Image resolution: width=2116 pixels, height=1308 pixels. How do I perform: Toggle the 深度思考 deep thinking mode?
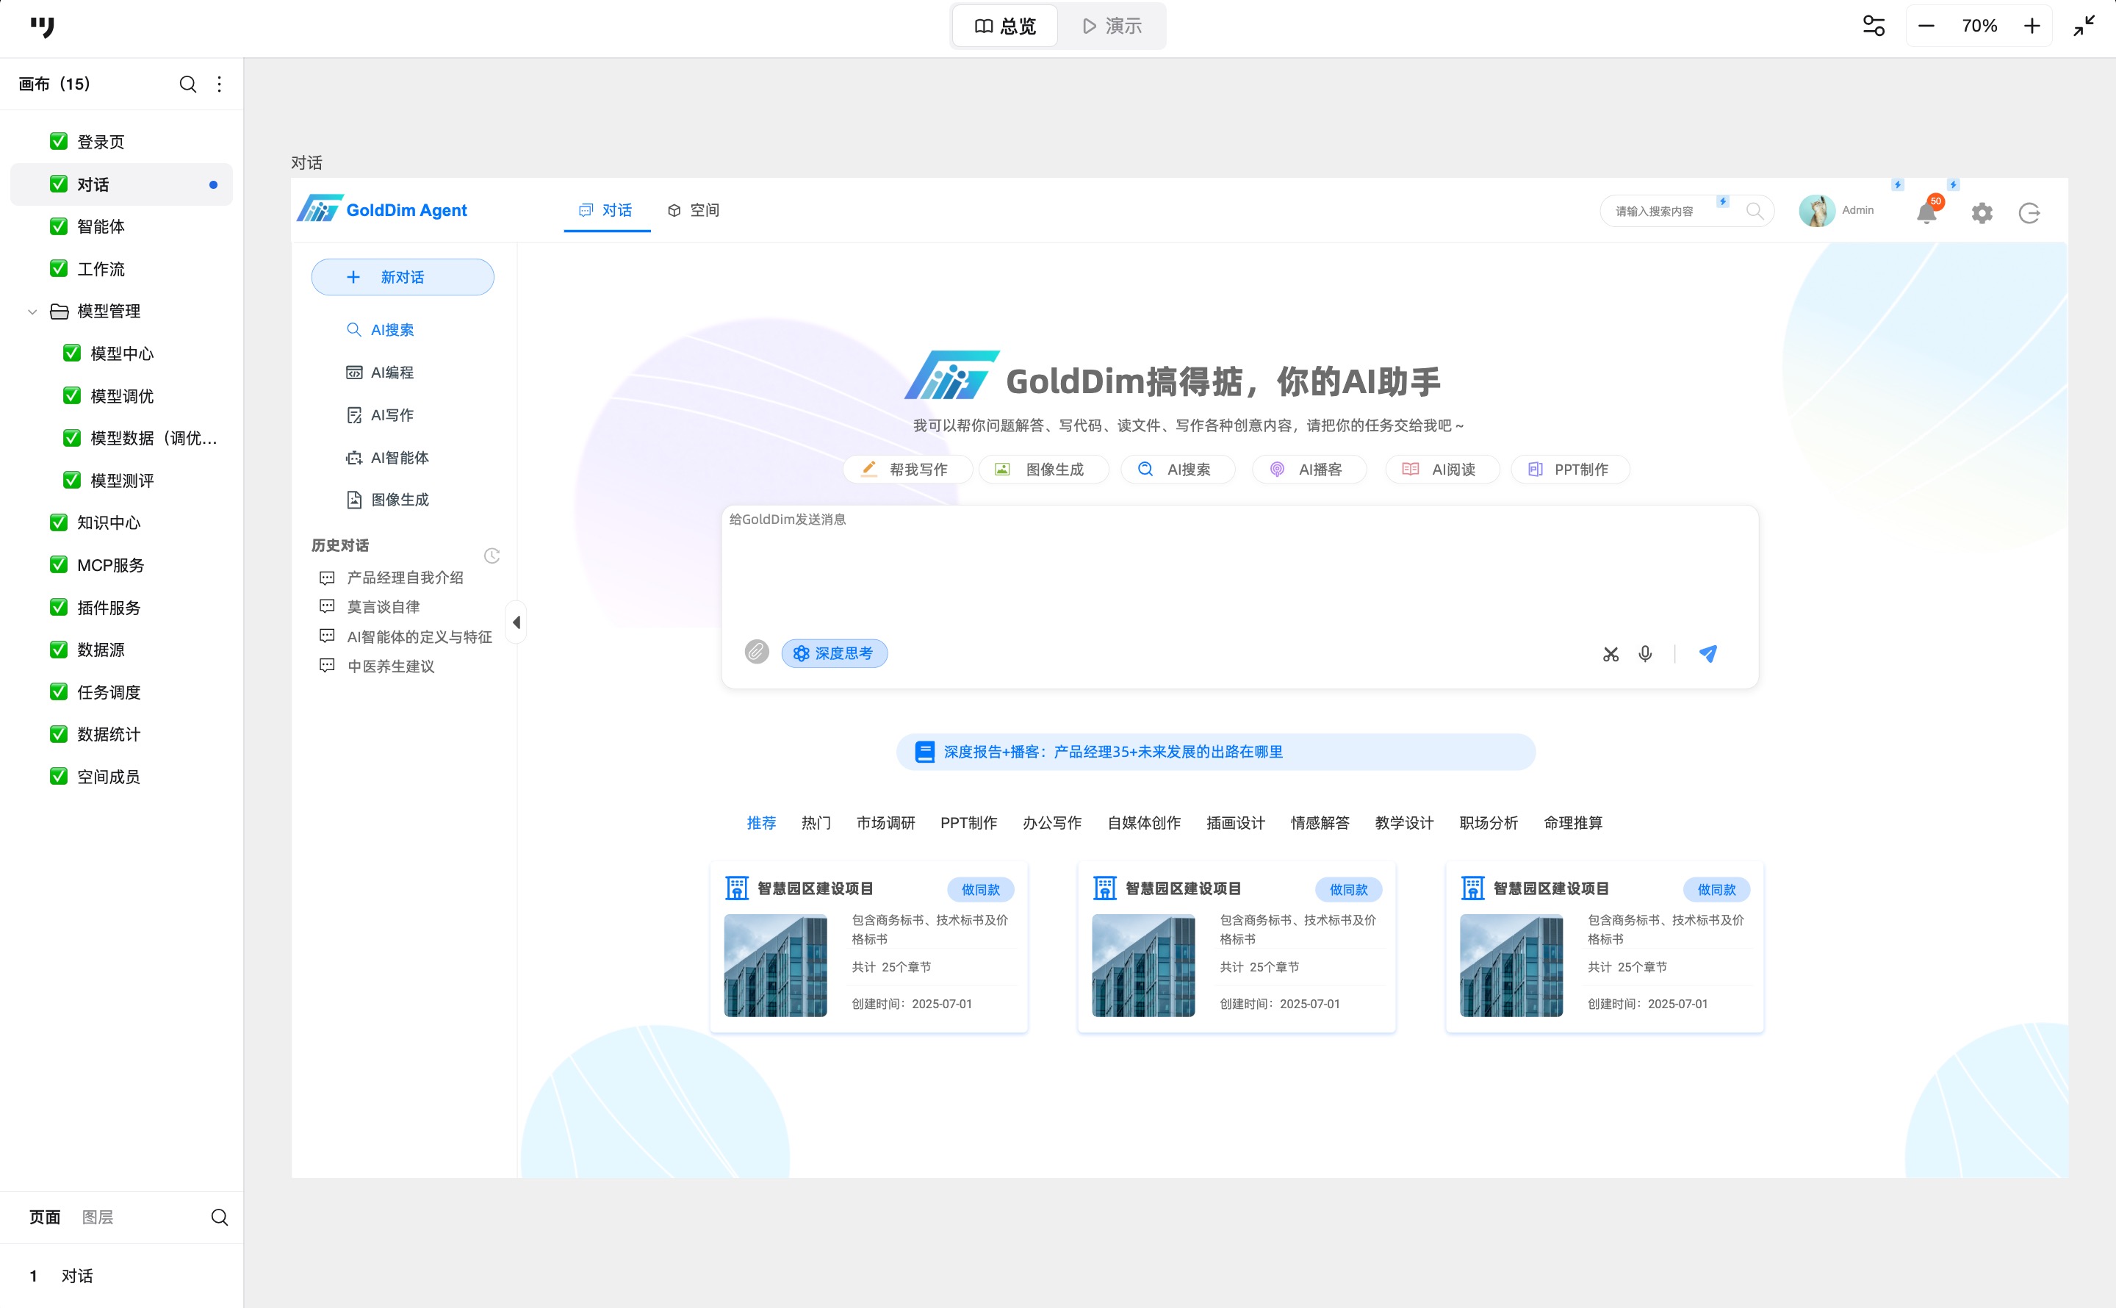tap(834, 653)
